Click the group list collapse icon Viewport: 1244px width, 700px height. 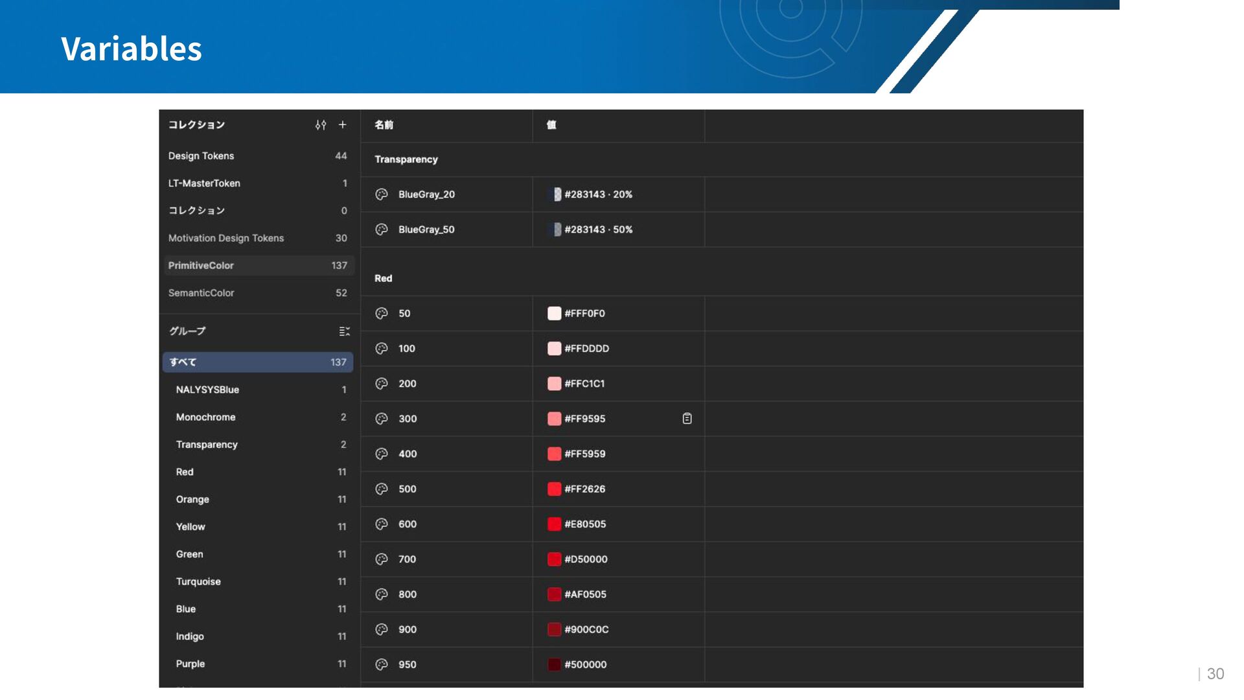pyautogui.click(x=344, y=331)
